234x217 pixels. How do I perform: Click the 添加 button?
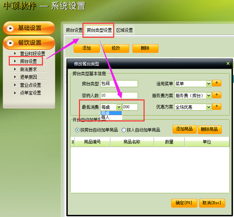(87, 48)
